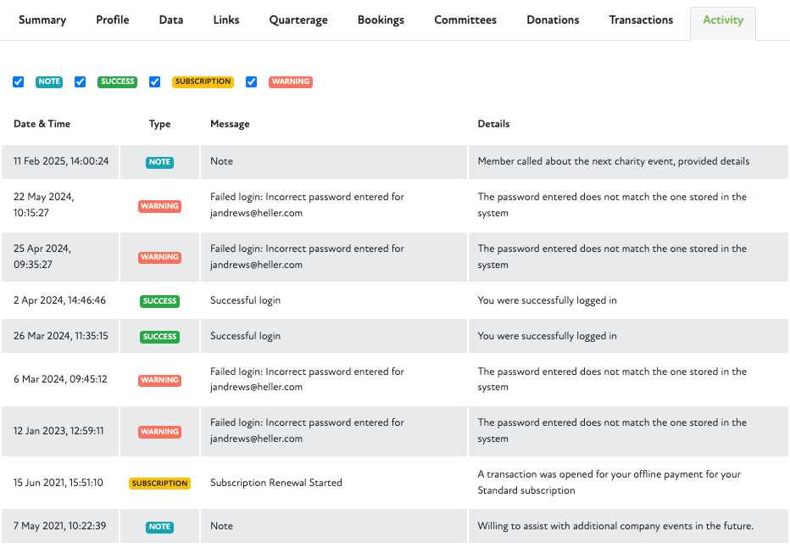
Task: Open the Quarterage tab
Action: point(298,20)
